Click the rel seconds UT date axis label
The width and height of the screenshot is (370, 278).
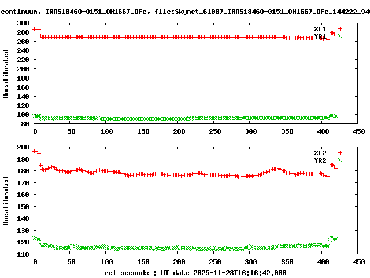click(x=195, y=272)
